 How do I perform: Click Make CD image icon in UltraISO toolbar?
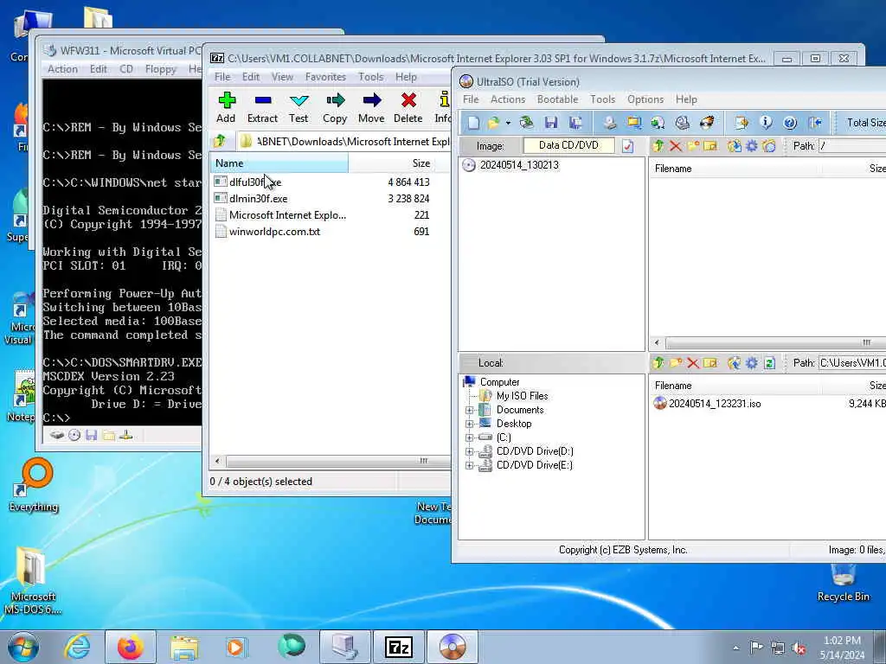[610, 123]
